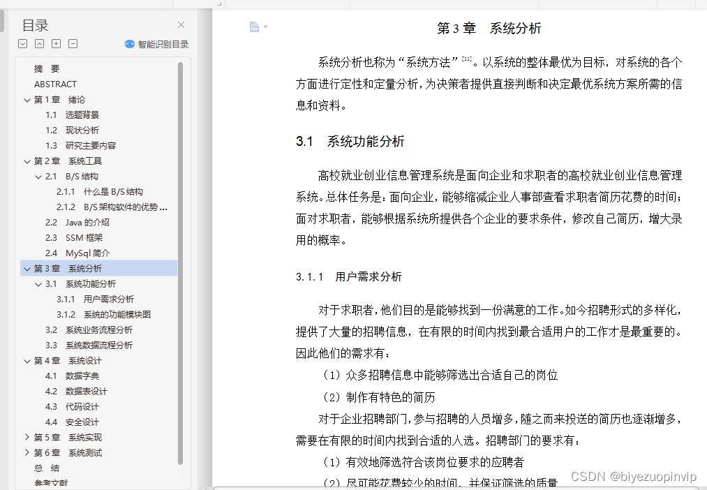This screenshot has width=707, height=490.
Task: Select outline entry 4.4 安全设计
Action: (72, 422)
